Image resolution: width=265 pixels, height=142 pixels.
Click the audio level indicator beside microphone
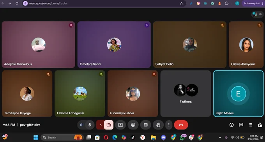pyautogui.click(x=81, y=125)
